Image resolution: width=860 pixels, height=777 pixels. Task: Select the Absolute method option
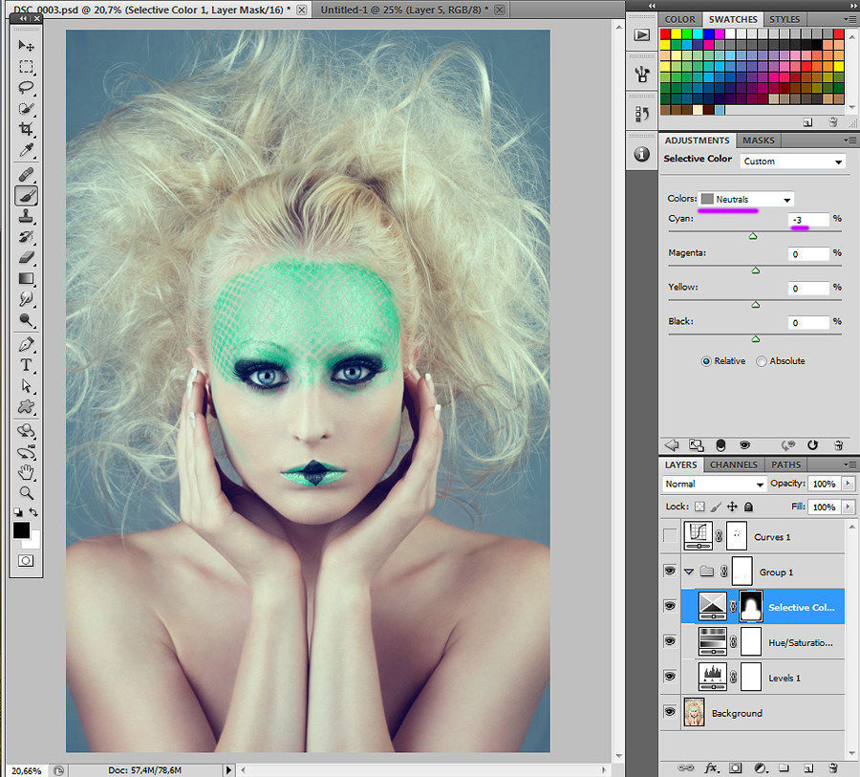762,361
